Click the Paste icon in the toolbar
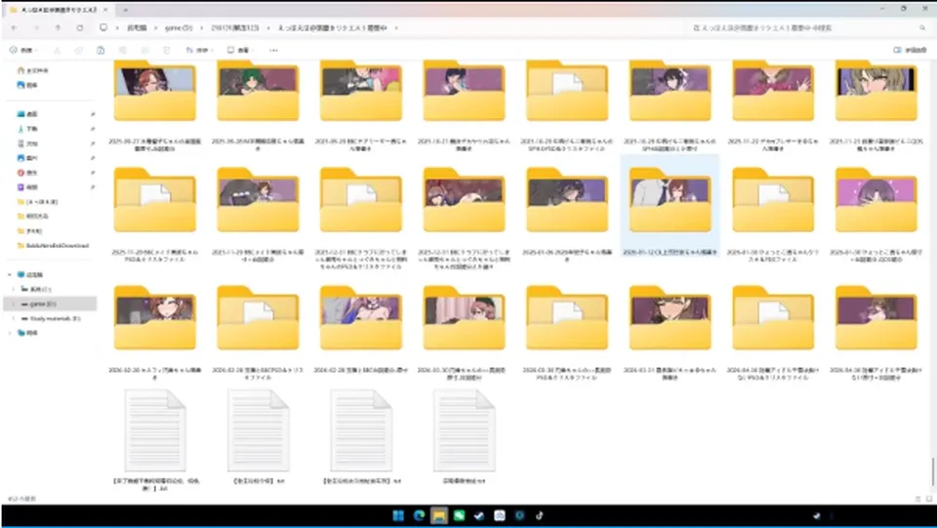Viewport: 937px width, 528px height. (x=101, y=50)
